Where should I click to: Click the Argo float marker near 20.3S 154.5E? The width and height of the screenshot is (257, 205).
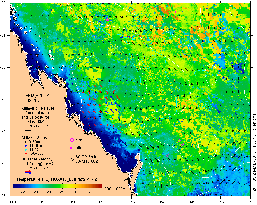176,12
